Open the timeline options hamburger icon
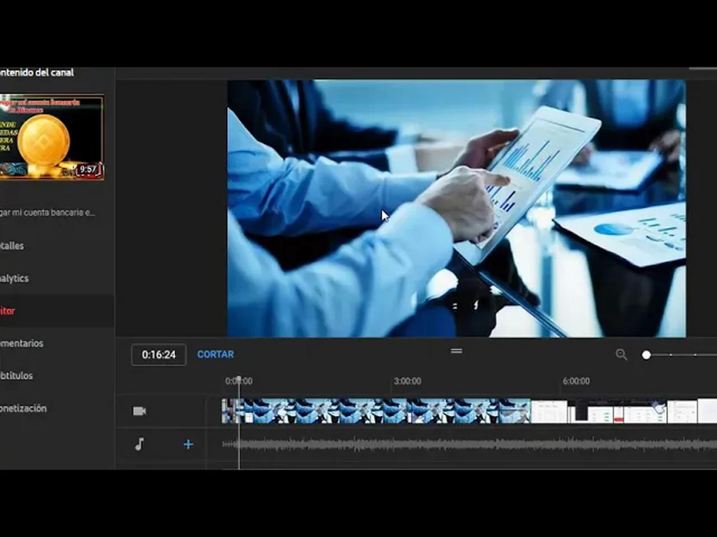Image resolution: width=717 pixels, height=537 pixels. [x=457, y=351]
